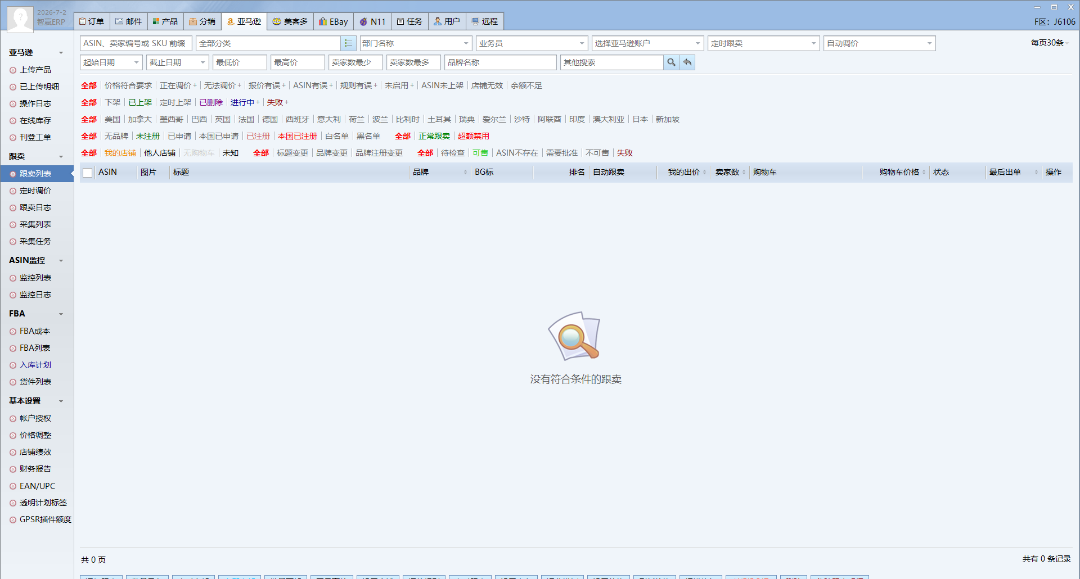The image size is (1080, 579).
Task: Click the 上传产品 sidebar icon
Action: (x=13, y=70)
